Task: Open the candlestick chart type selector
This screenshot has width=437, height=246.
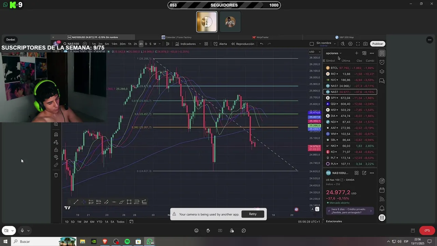Action: pyautogui.click(x=168, y=44)
